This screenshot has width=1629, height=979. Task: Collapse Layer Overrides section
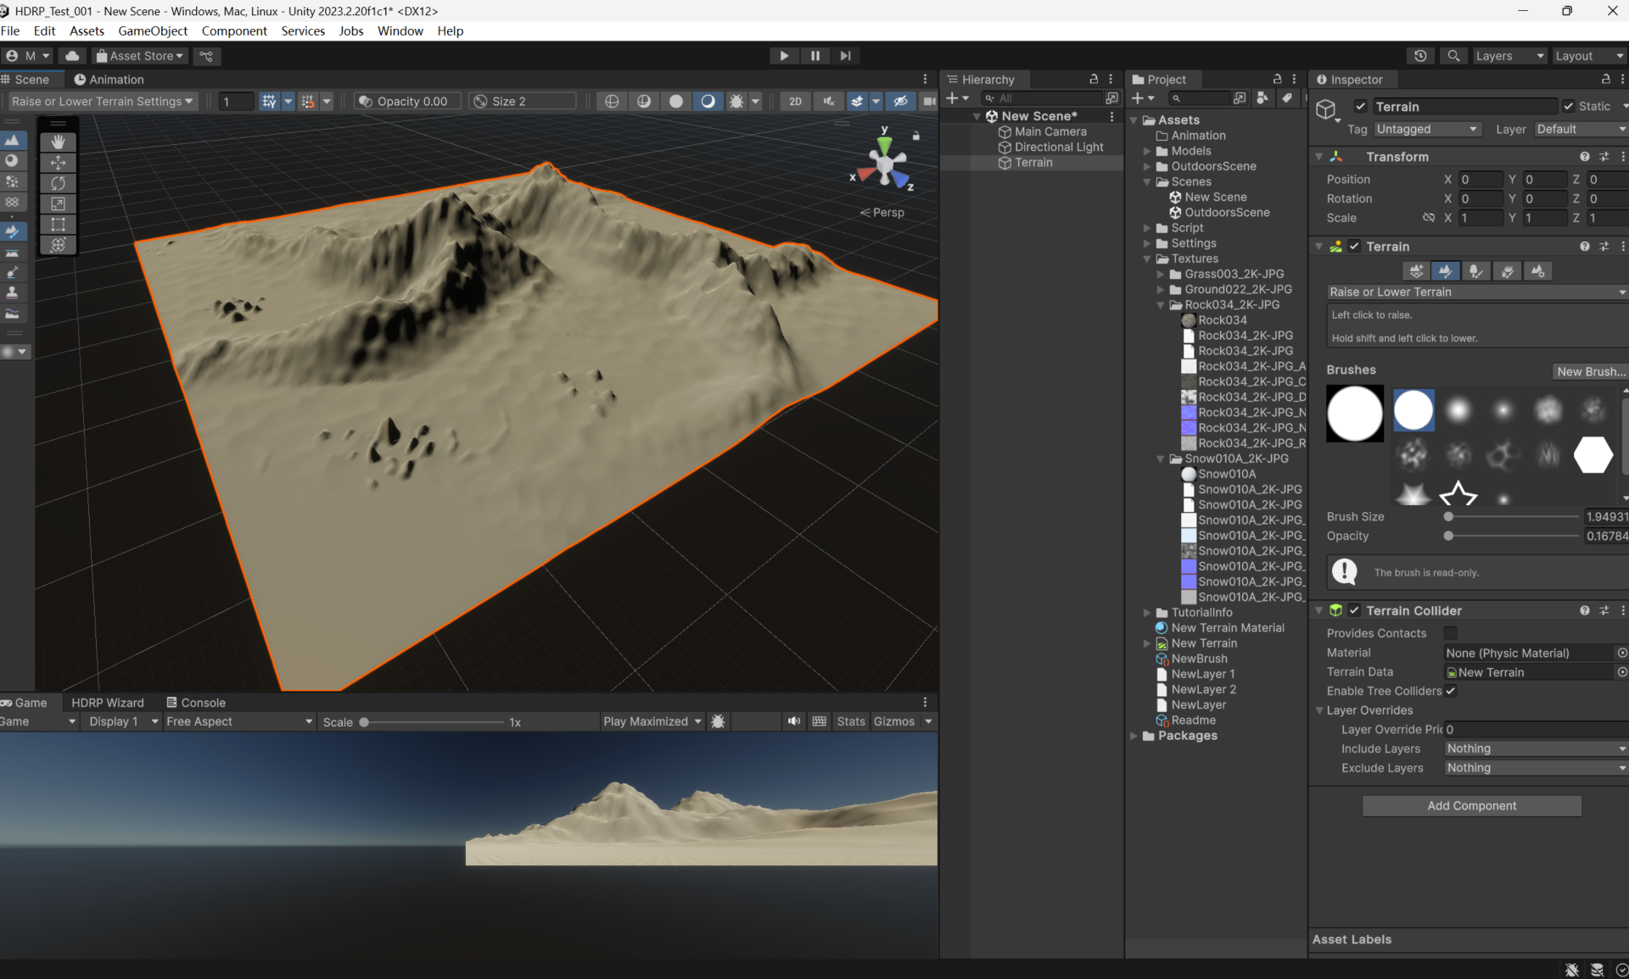pyautogui.click(x=1319, y=710)
